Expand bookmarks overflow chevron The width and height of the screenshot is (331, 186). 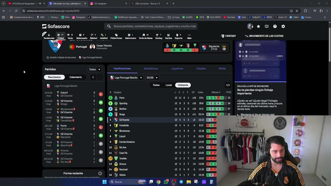click(x=325, y=17)
